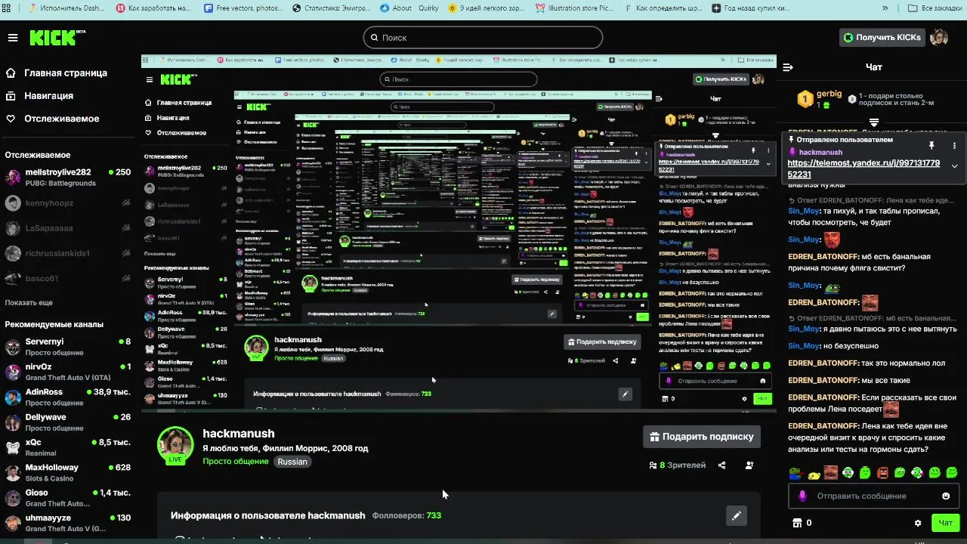Open MaxHolloway recommended channel
This screenshot has height=544, width=967.
(68, 472)
